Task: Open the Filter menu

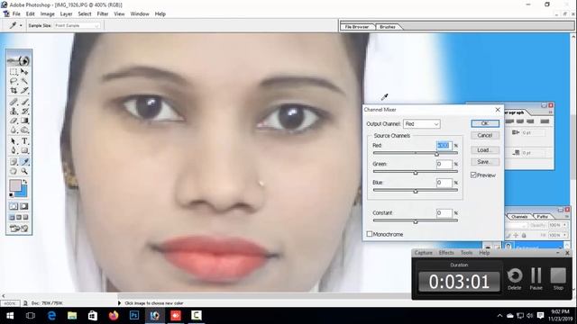Action: coord(102,14)
